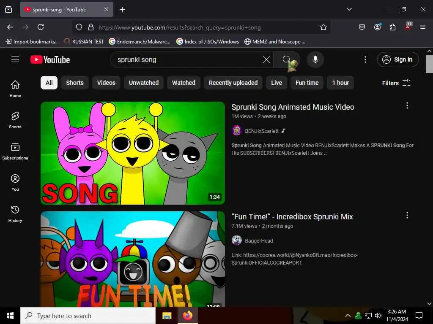Select the Live filter chip
Screen dimensions: 433x324
click(277, 83)
